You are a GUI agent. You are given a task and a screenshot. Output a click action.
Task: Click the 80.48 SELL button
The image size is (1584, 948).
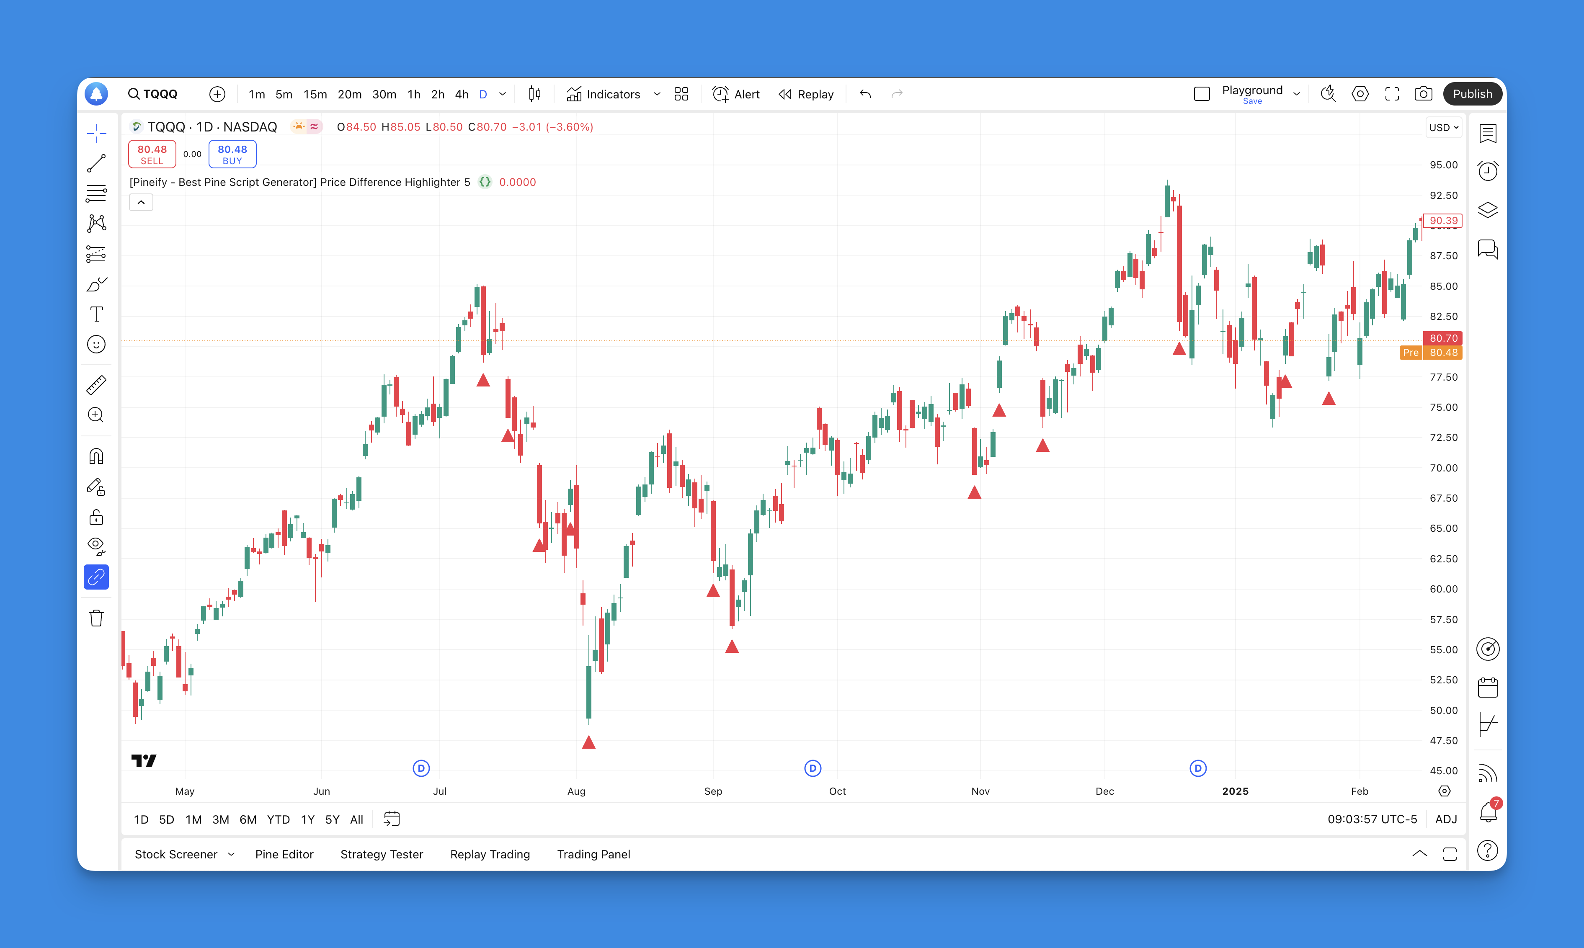pyautogui.click(x=152, y=154)
